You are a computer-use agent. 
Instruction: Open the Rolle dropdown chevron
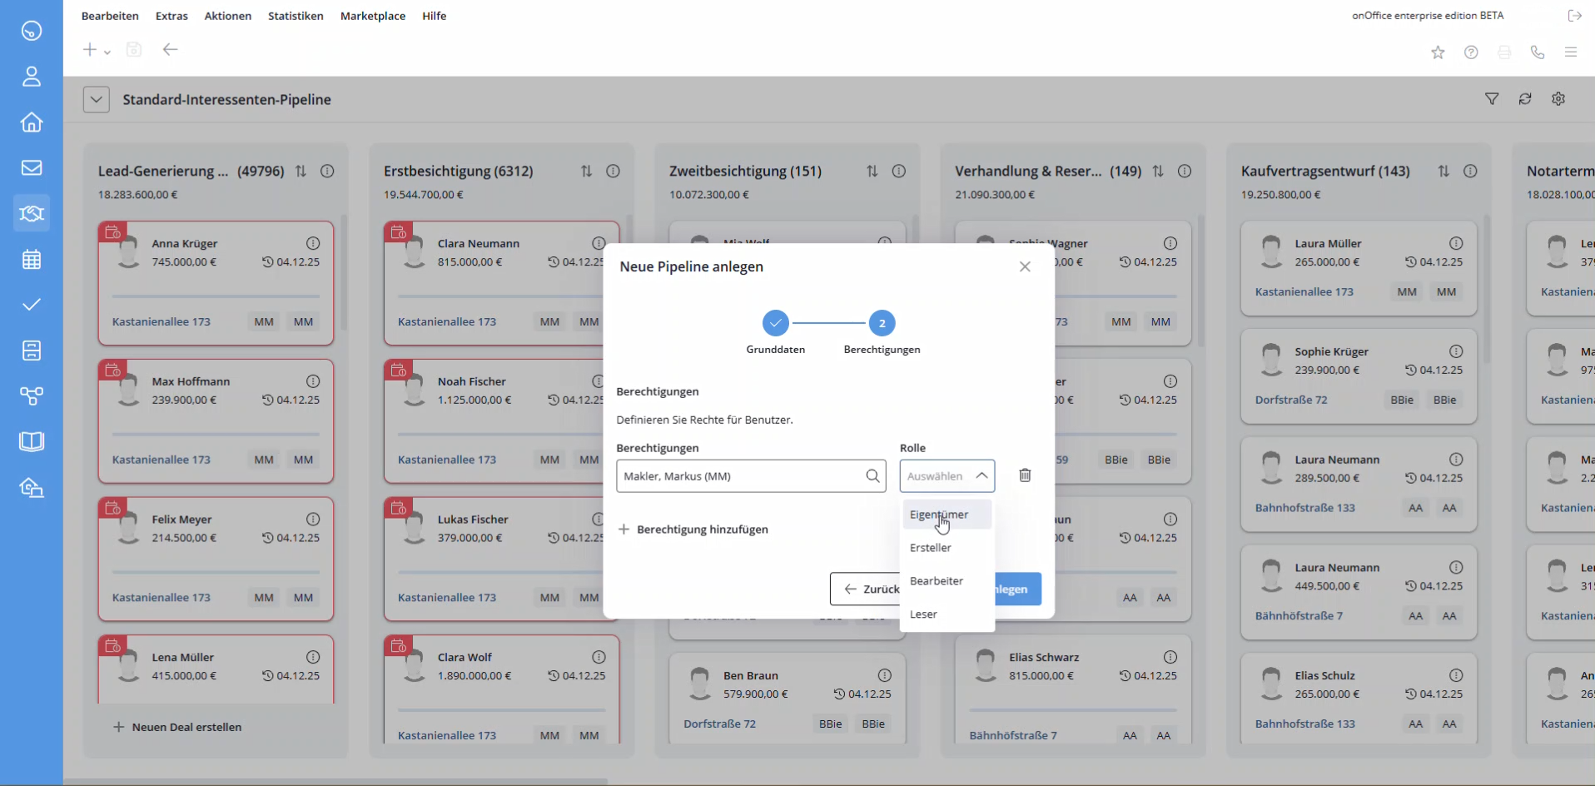point(981,476)
